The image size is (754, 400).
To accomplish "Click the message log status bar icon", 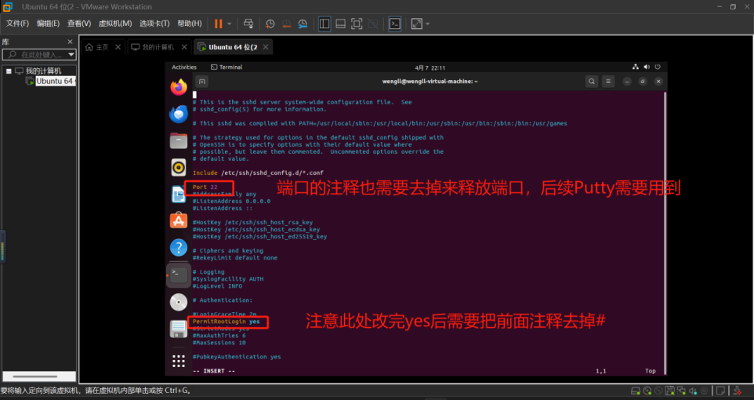I will [x=720, y=391].
